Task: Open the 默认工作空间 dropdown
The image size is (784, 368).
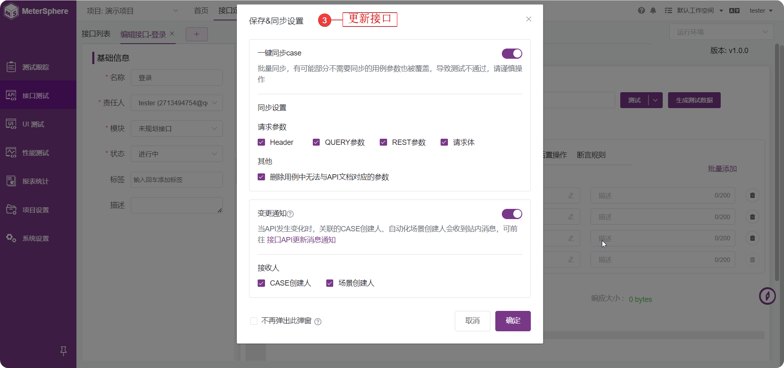Action: pyautogui.click(x=700, y=11)
